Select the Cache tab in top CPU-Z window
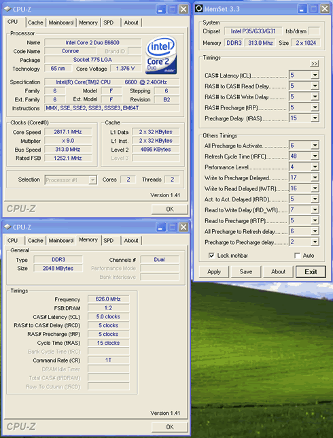This screenshot has height=438, width=333. 35,22
